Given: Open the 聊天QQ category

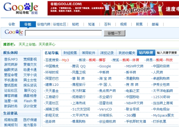Looking at the screenshot, I should (x=30, y=90).
